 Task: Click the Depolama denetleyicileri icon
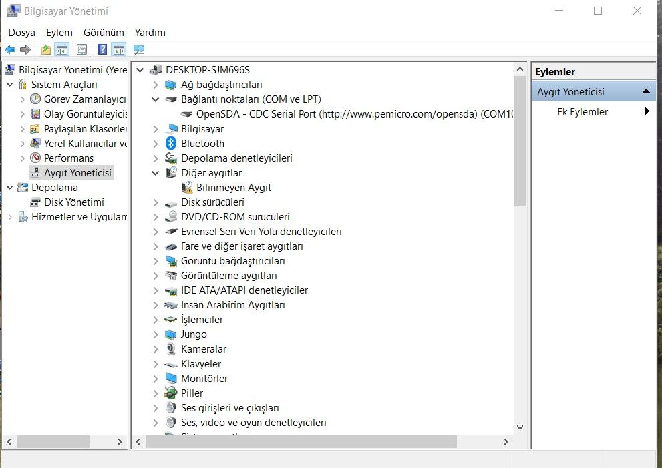coord(171,158)
